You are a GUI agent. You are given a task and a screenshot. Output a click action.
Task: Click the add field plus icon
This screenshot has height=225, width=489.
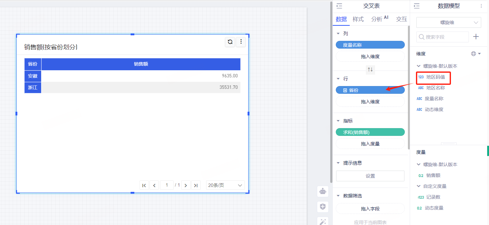point(476,37)
